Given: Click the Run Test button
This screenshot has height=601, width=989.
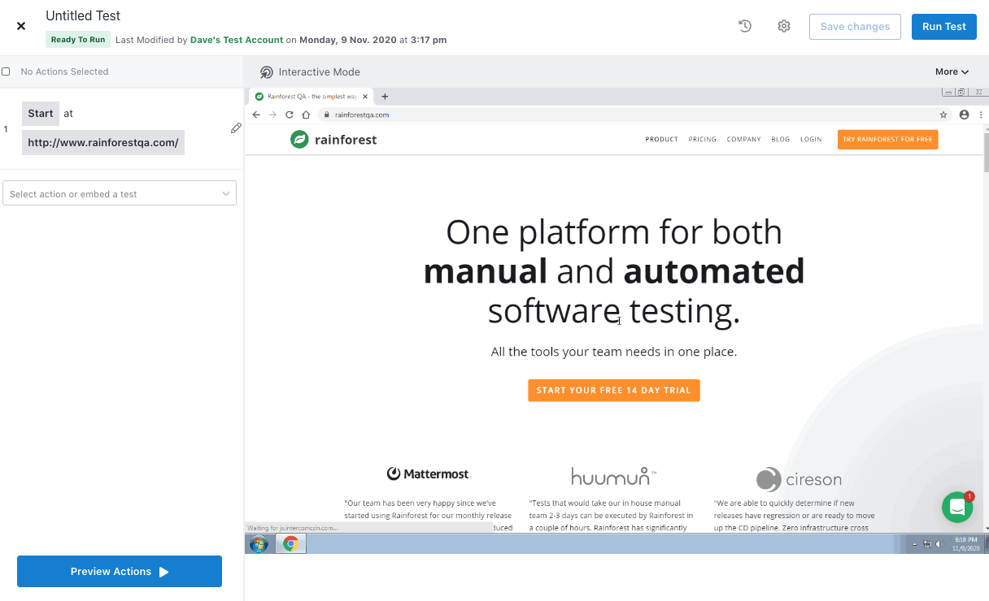Looking at the screenshot, I should 944,27.
